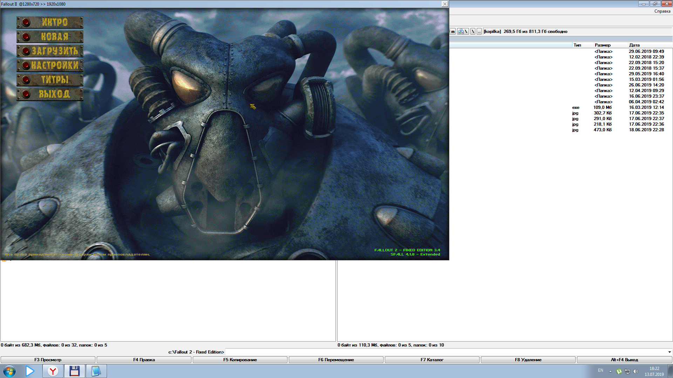Click the EN language indicator

(600, 370)
